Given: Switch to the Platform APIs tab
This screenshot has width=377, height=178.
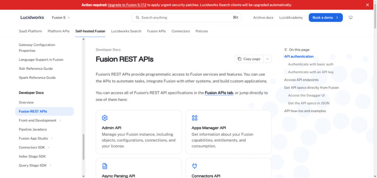Looking at the screenshot, I should coord(59,31).
